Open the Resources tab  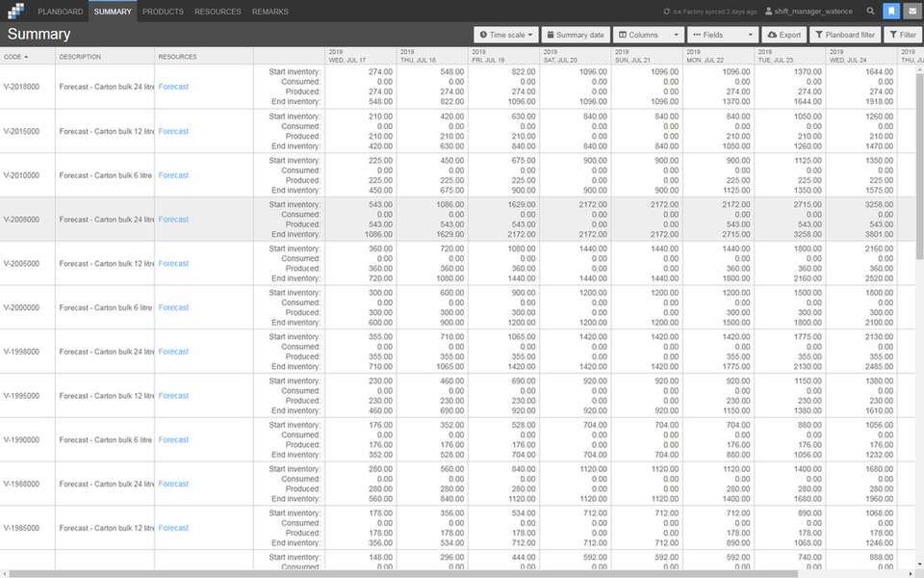[x=218, y=12]
